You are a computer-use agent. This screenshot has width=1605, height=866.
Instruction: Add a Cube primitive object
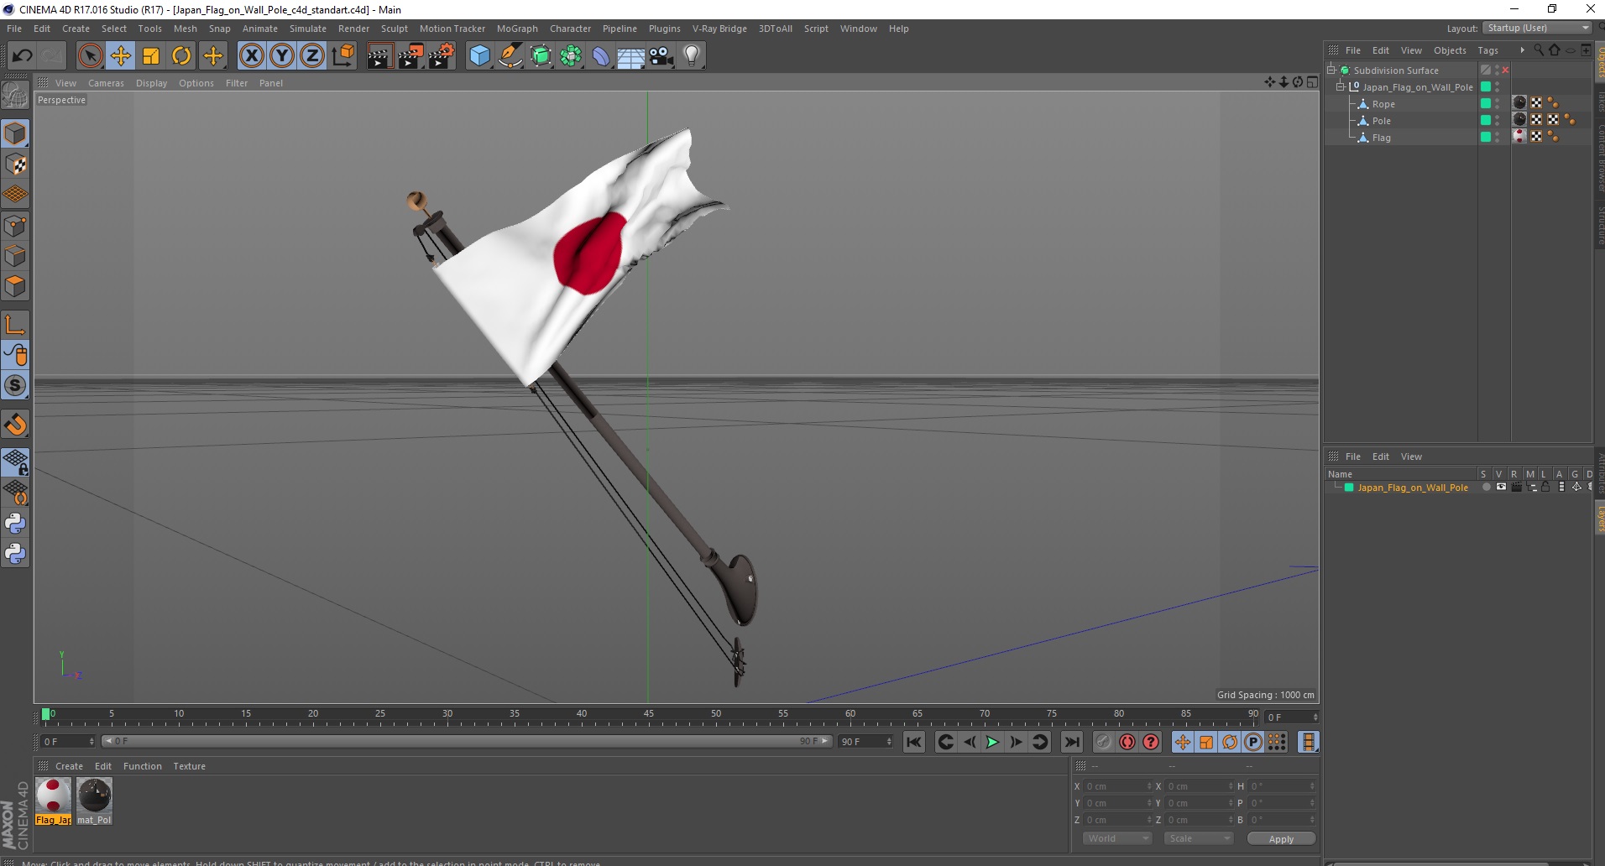479,56
